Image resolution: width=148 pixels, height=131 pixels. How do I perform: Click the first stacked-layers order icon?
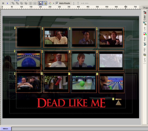click(13, 3)
